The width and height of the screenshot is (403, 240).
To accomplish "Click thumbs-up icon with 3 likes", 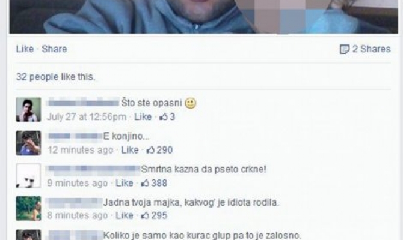I will coord(164,117).
